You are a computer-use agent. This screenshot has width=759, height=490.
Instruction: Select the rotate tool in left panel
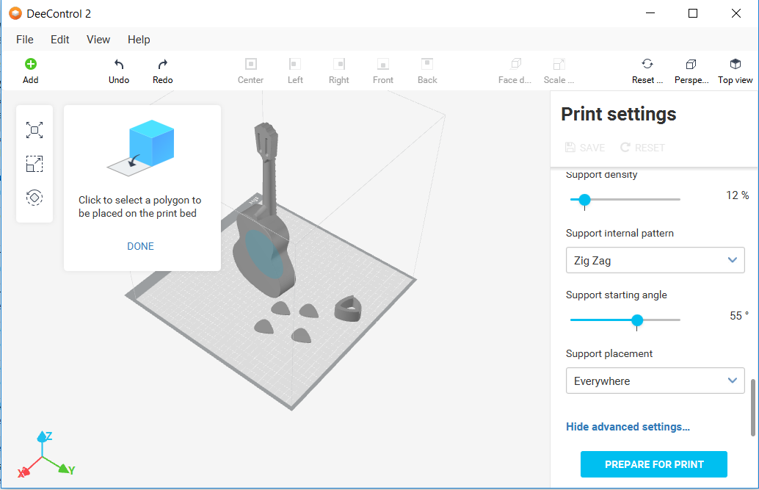(x=34, y=197)
